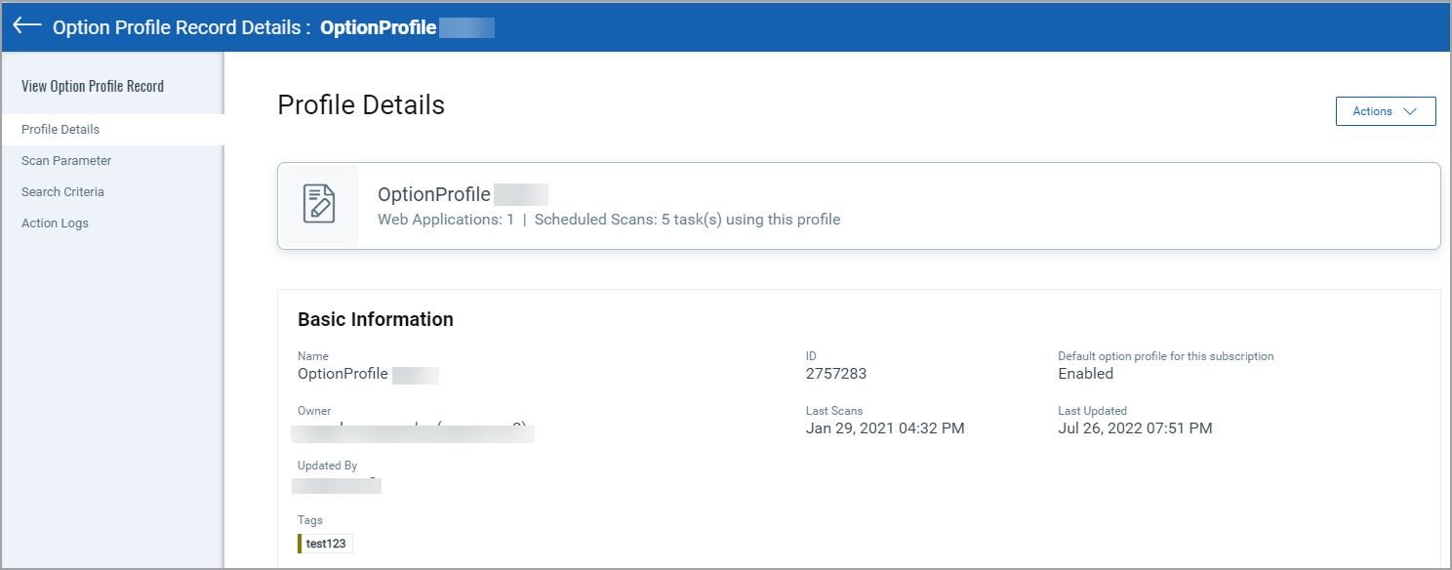This screenshot has height=570, width=1452.
Task: Select the Last Scans timestamp
Action: tap(884, 427)
